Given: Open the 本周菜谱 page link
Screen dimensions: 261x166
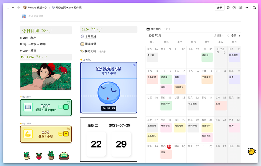Looking at the screenshot, I should point(90,37).
